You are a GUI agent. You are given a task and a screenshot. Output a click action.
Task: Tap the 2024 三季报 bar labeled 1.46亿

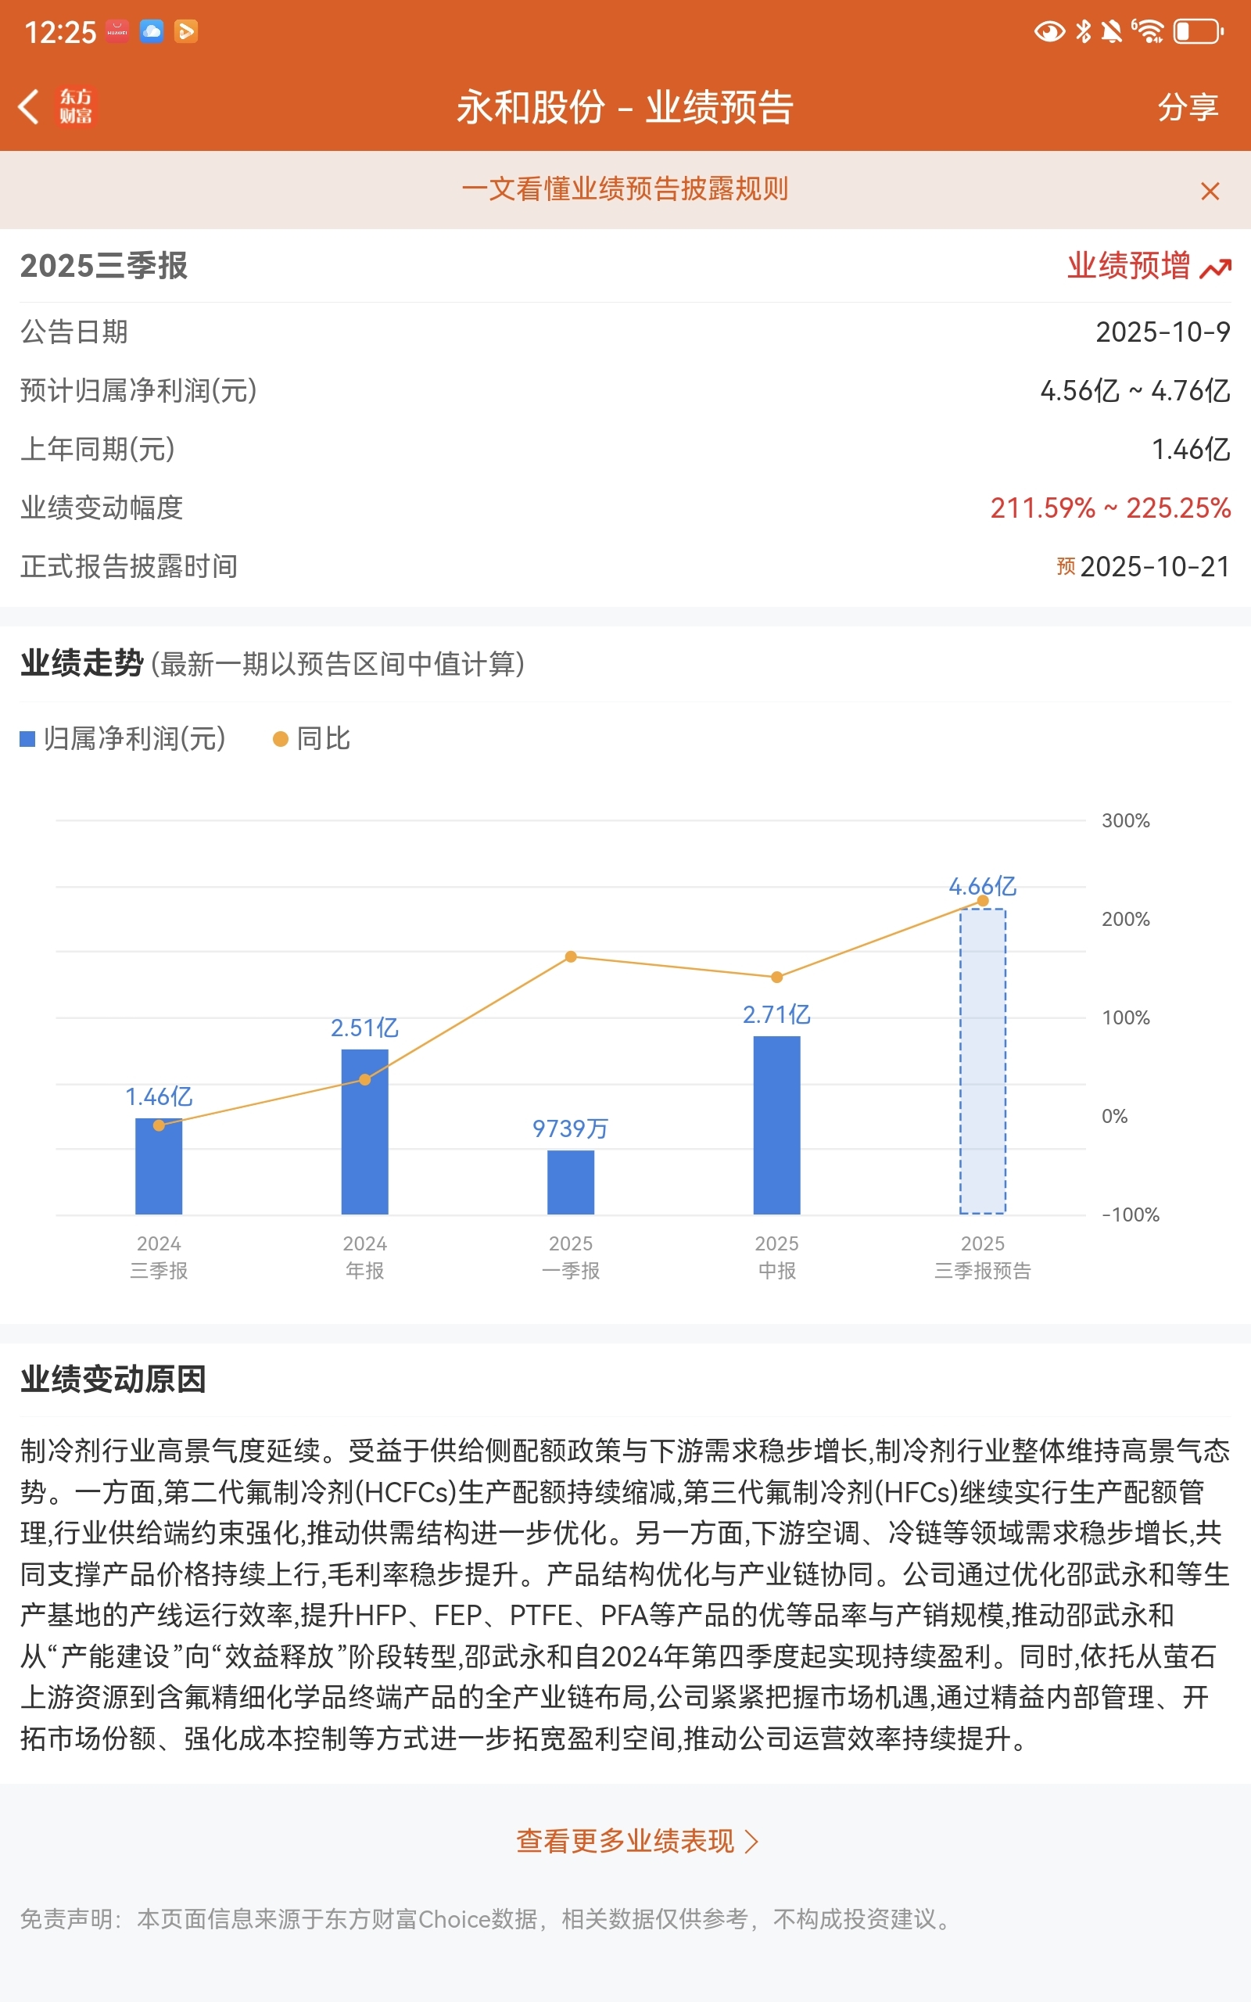pyautogui.click(x=159, y=1166)
